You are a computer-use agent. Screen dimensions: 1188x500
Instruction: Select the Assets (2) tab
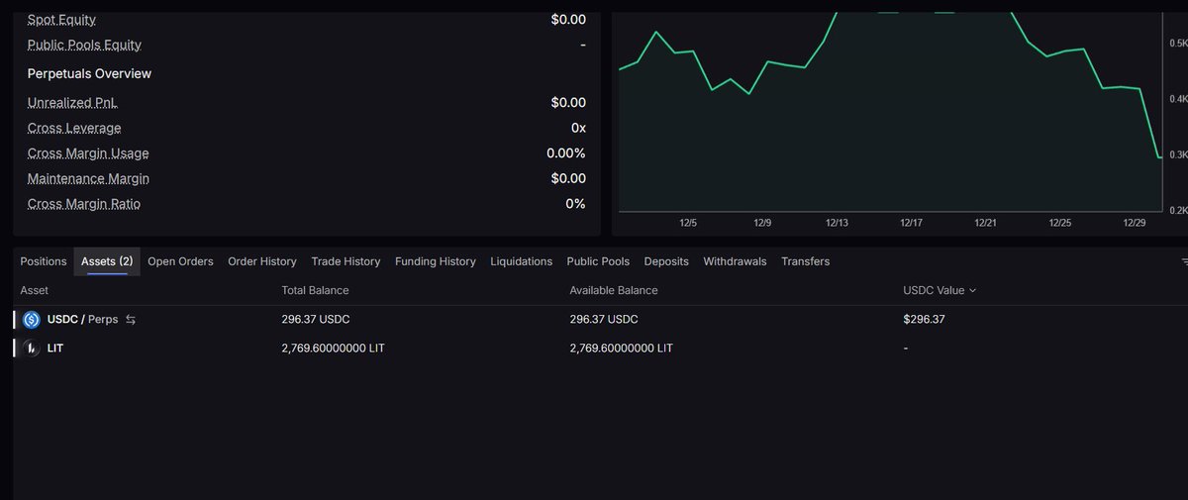point(107,261)
